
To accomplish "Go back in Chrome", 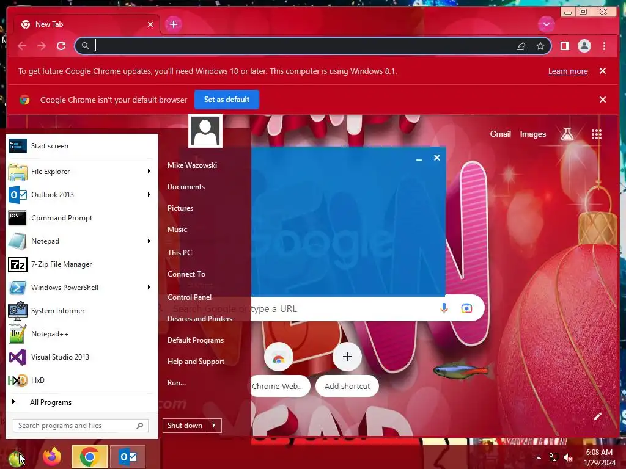I will [x=22, y=46].
